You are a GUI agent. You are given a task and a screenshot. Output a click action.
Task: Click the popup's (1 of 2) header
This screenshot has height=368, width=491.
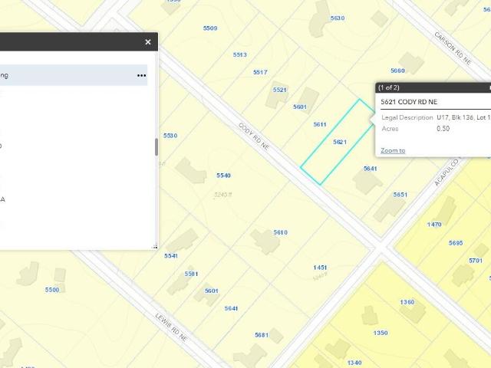pyautogui.click(x=389, y=87)
